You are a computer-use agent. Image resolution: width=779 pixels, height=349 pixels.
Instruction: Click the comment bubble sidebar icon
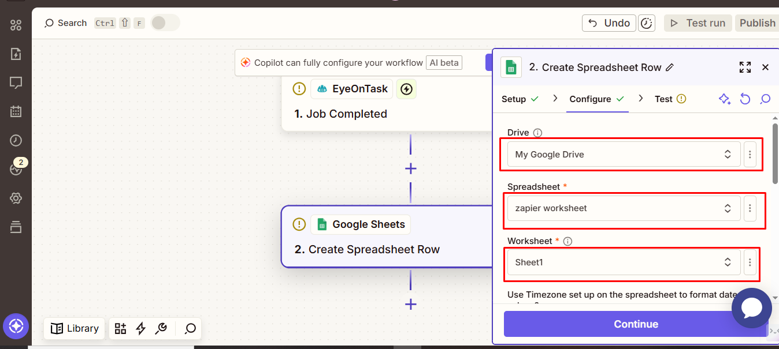[x=16, y=82]
